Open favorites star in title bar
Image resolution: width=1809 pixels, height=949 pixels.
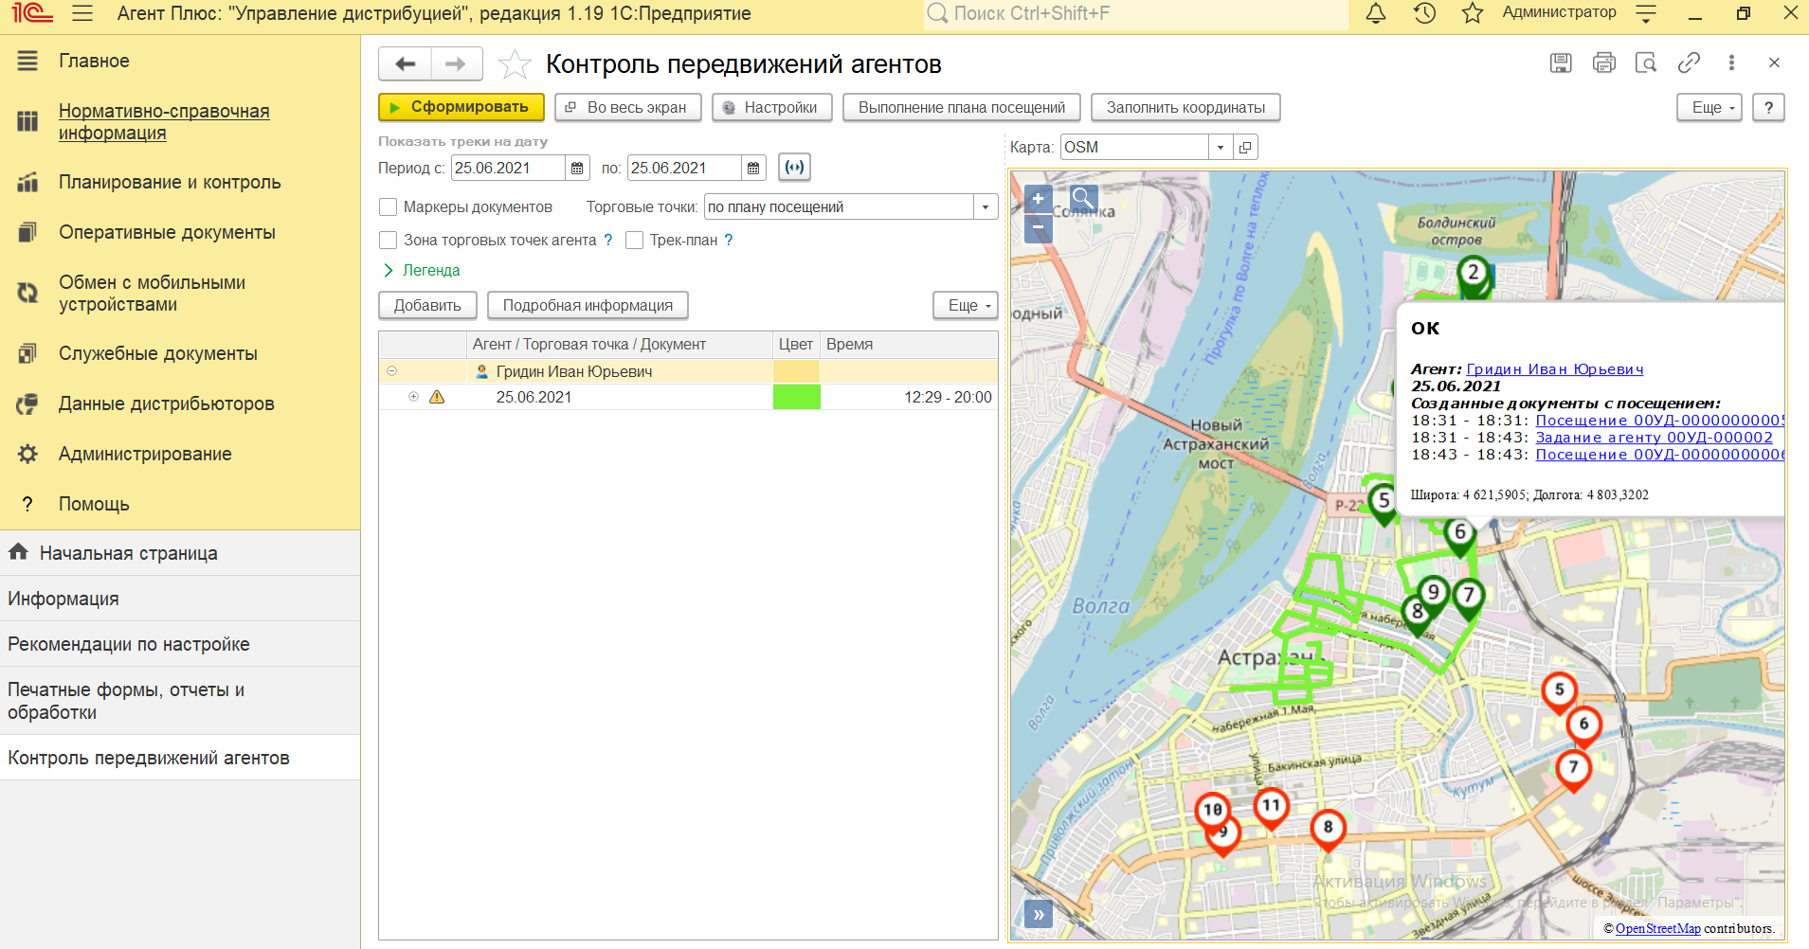1472,13
